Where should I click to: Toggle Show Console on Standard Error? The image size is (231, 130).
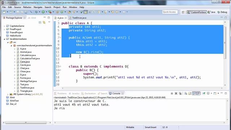(x=198, y=94)
